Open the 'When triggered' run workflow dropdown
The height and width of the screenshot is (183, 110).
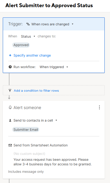click(x=54, y=67)
